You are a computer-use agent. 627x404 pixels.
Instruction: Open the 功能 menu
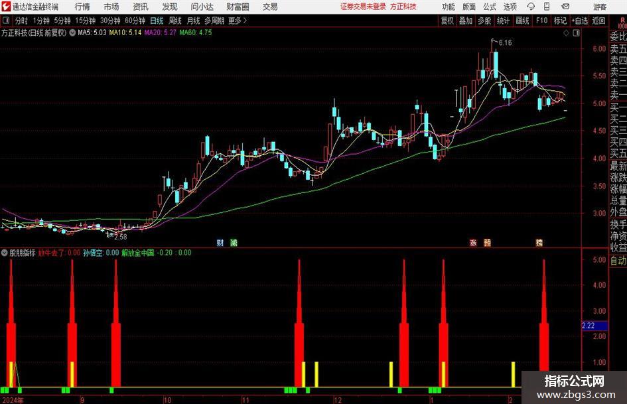[x=449, y=7]
